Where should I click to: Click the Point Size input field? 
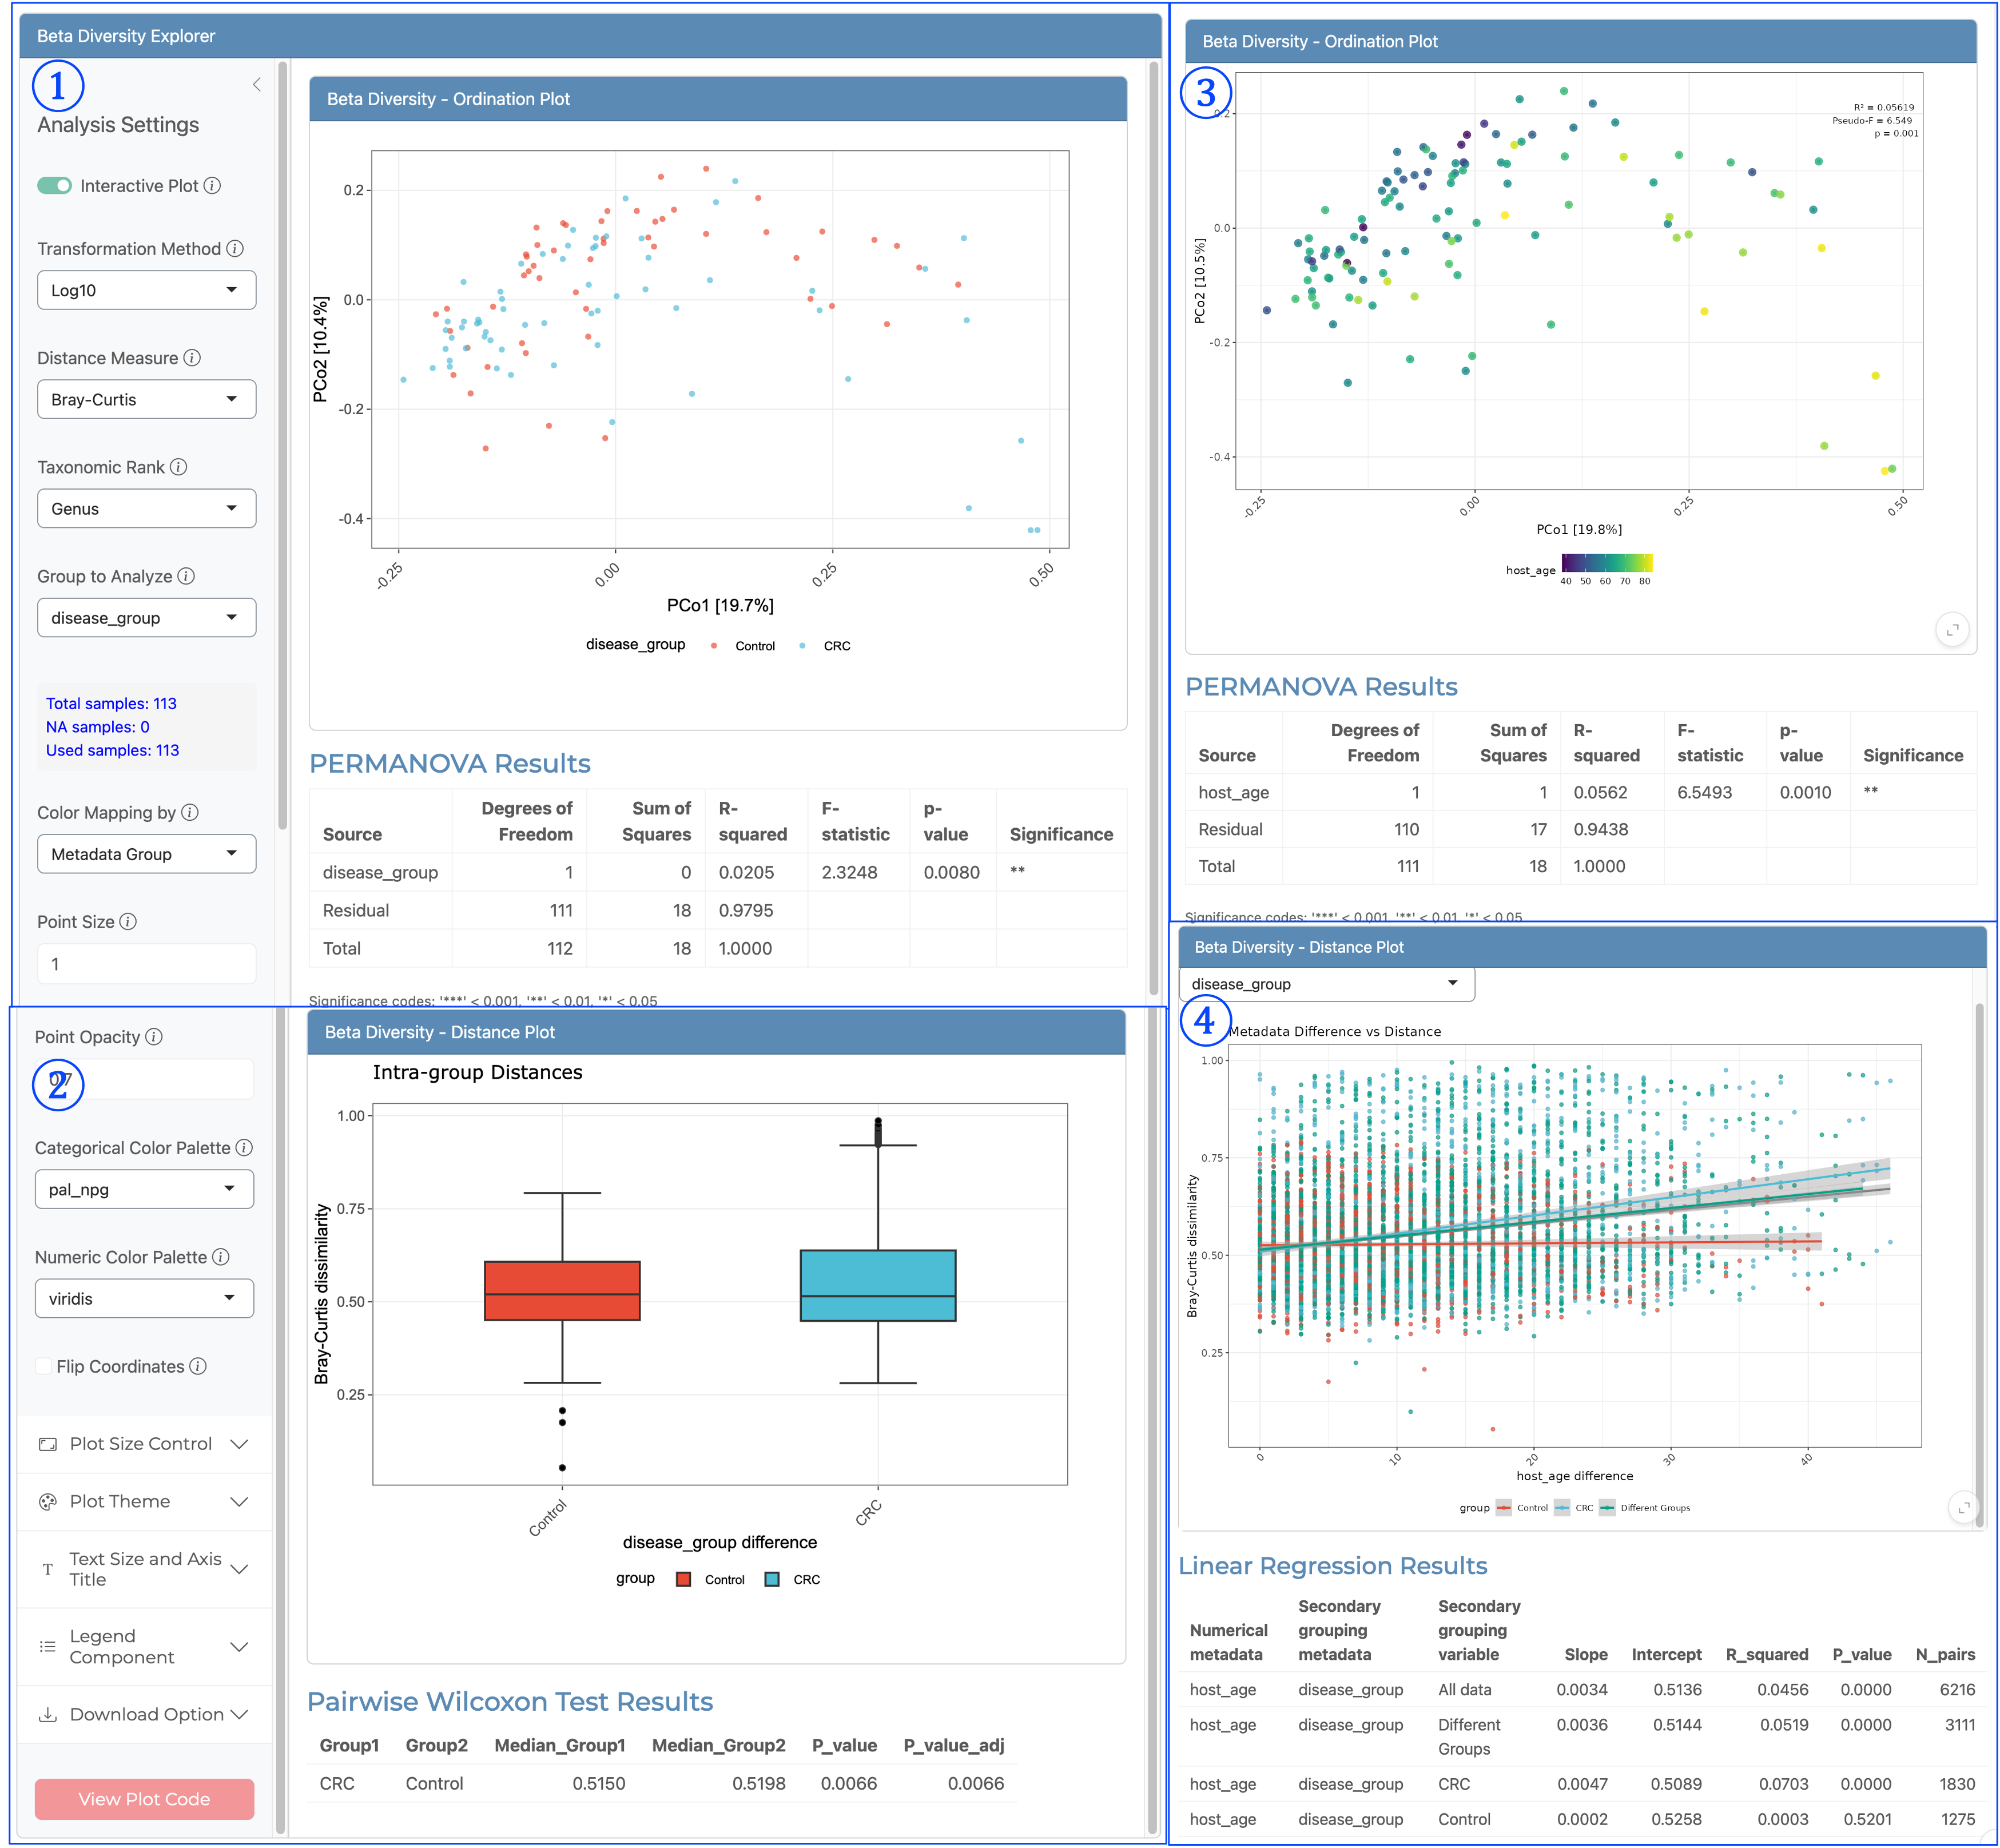[x=147, y=964]
